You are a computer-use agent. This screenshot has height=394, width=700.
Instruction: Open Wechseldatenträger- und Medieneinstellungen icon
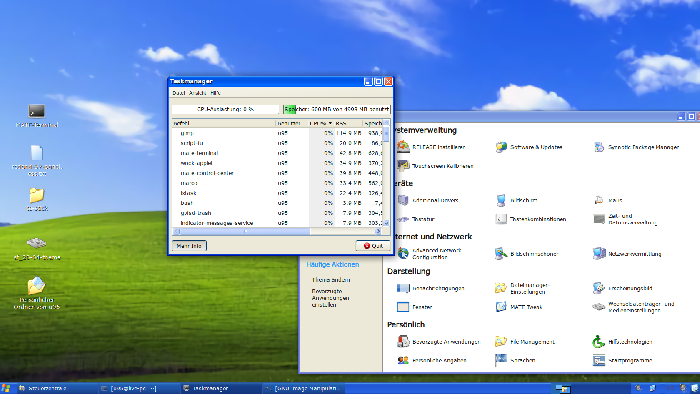point(599,307)
